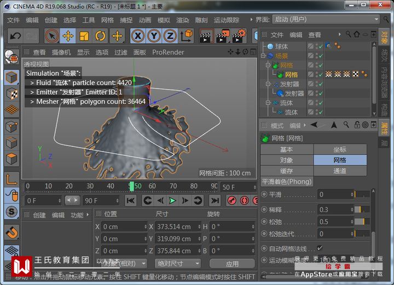This screenshot has width=394, height=285.
Task: Click the end frame 90 F field
Action: pyautogui.click(x=101, y=201)
